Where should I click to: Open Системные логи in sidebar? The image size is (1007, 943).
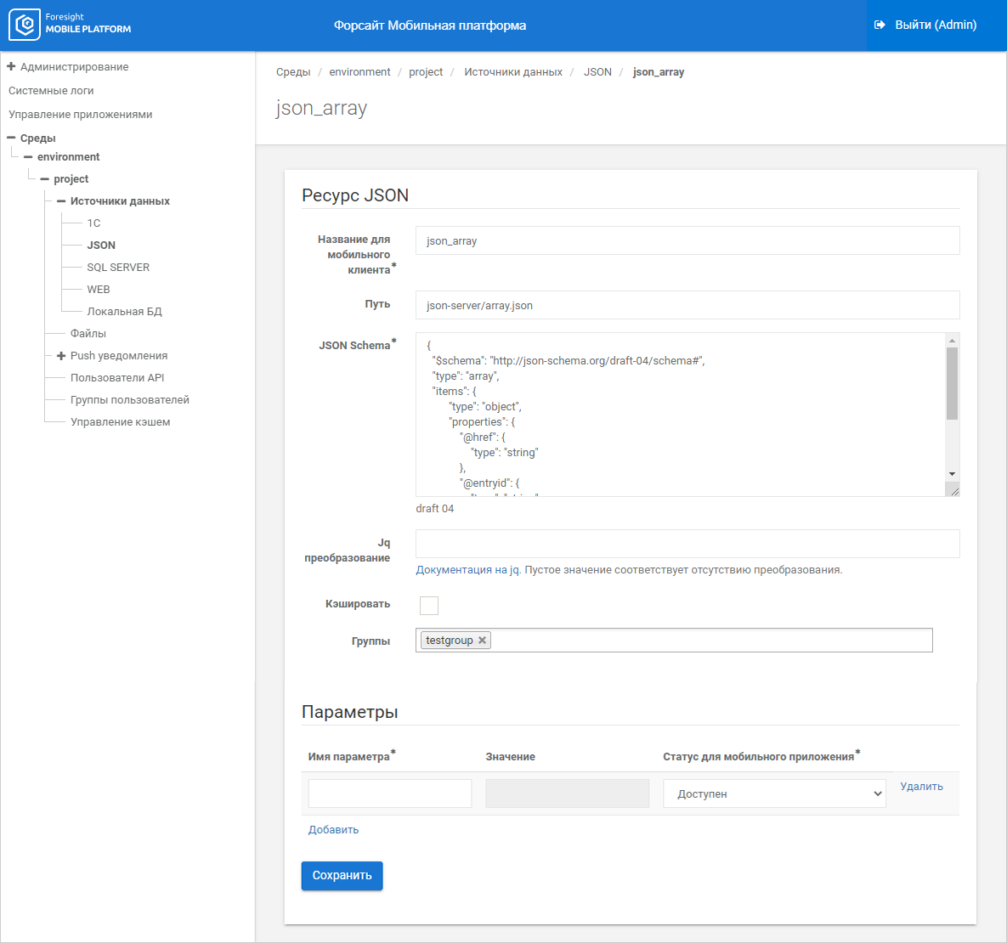[51, 91]
